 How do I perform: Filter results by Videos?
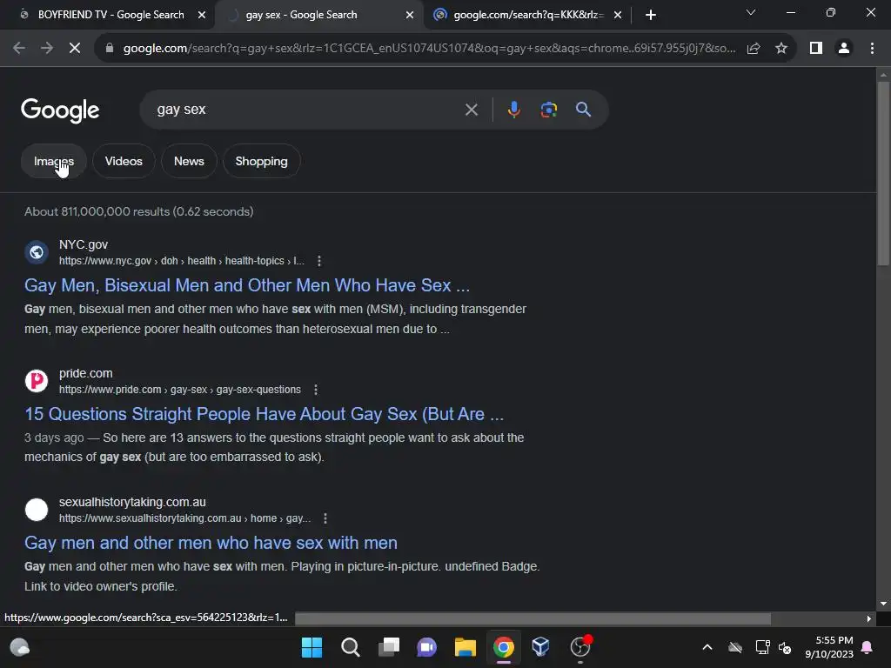click(x=124, y=161)
